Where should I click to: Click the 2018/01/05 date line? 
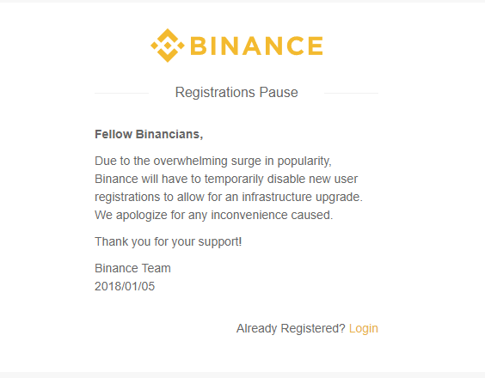tap(125, 286)
